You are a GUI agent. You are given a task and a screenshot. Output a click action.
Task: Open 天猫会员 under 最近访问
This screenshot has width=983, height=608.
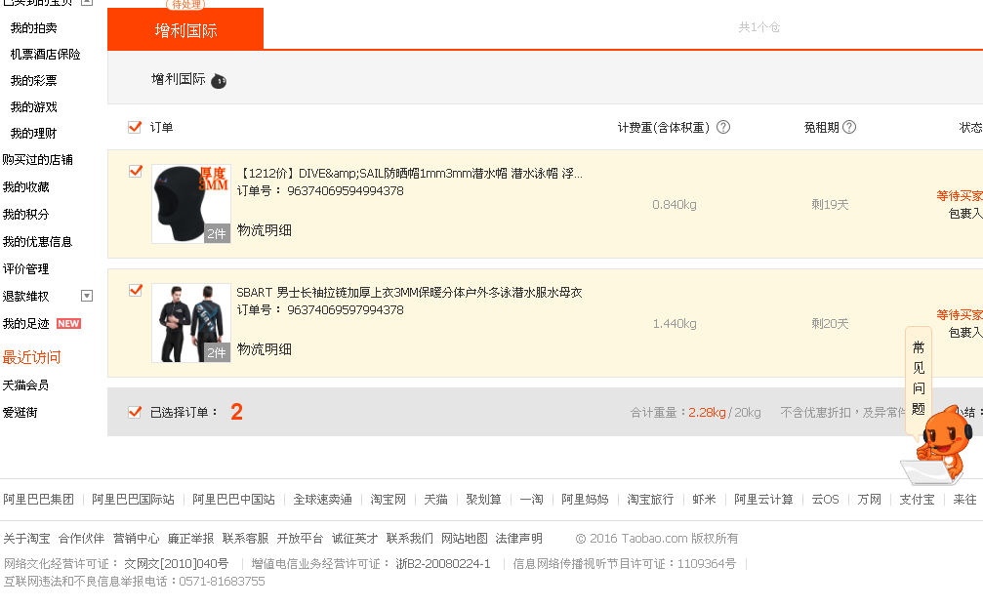(x=25, y=385)
